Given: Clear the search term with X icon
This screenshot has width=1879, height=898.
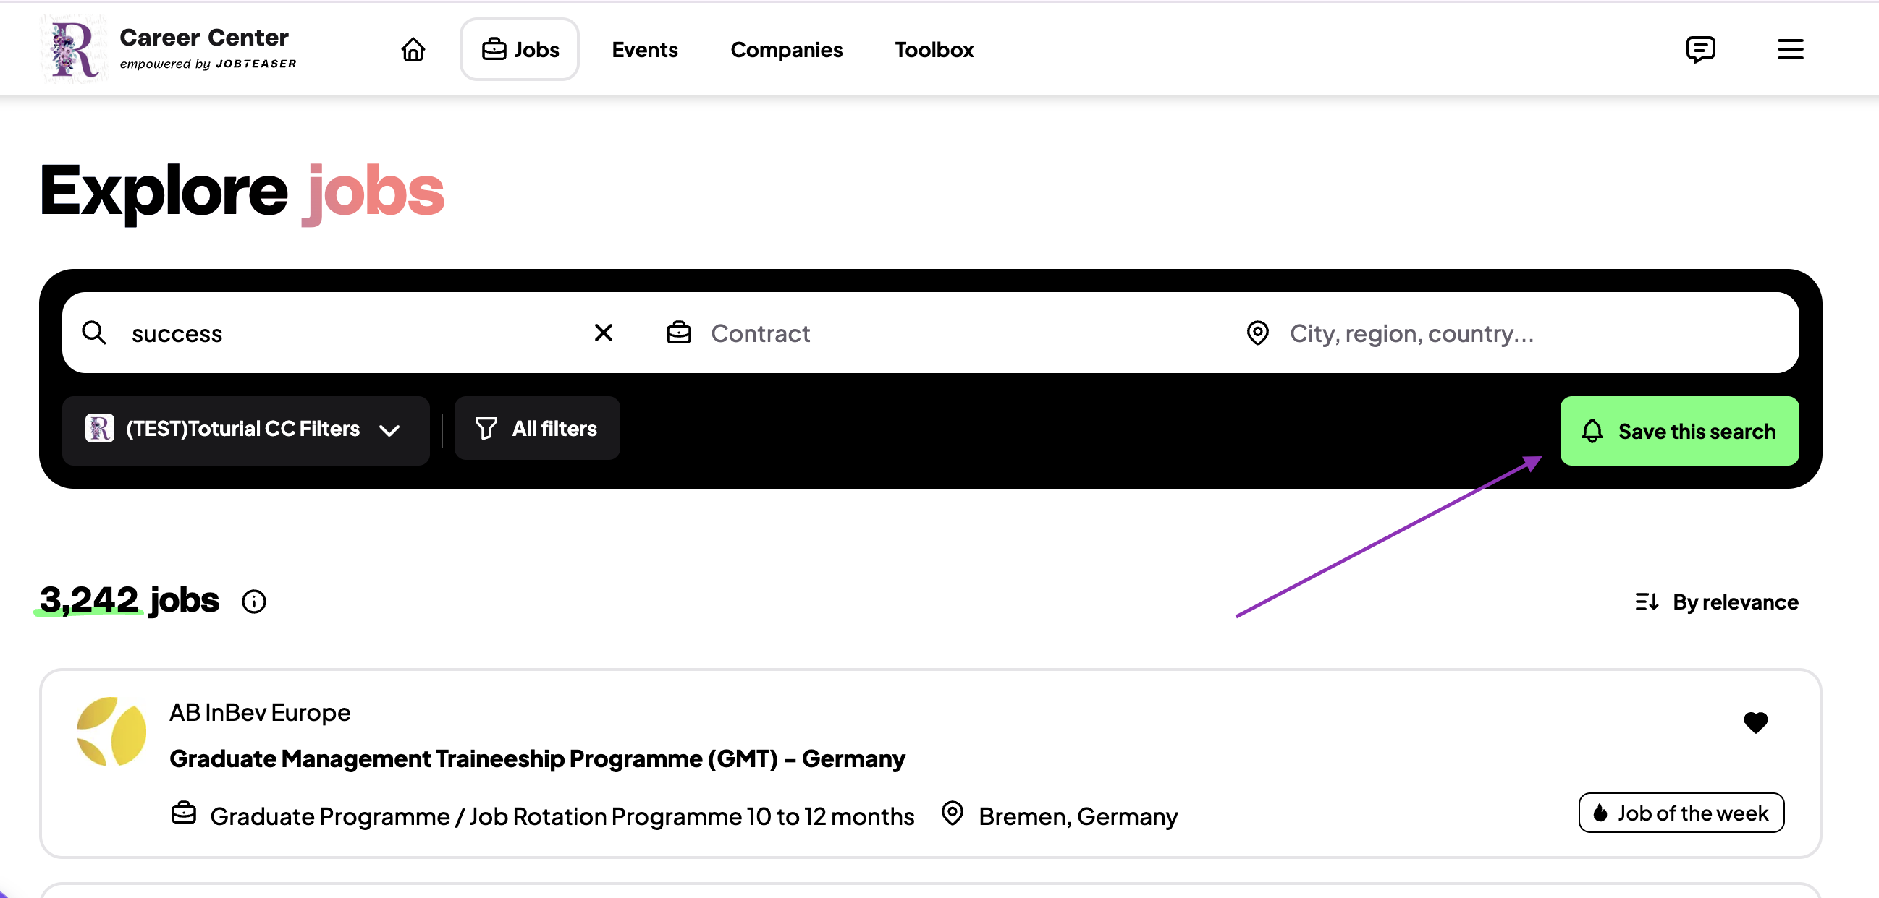Looking at the screenshot, I should click(603, 333).
